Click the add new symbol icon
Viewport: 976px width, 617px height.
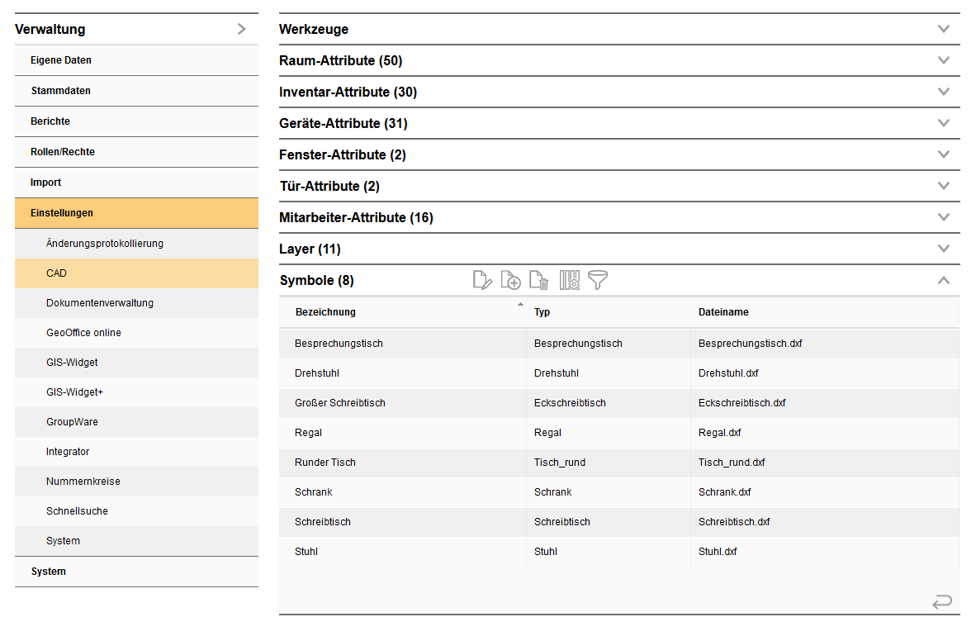(x=511, y=281)
